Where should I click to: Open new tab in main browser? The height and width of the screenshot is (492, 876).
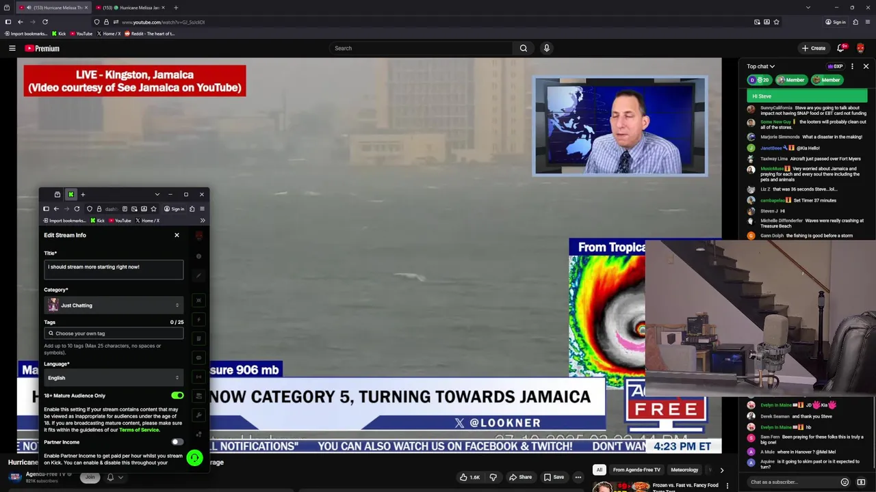176,8
